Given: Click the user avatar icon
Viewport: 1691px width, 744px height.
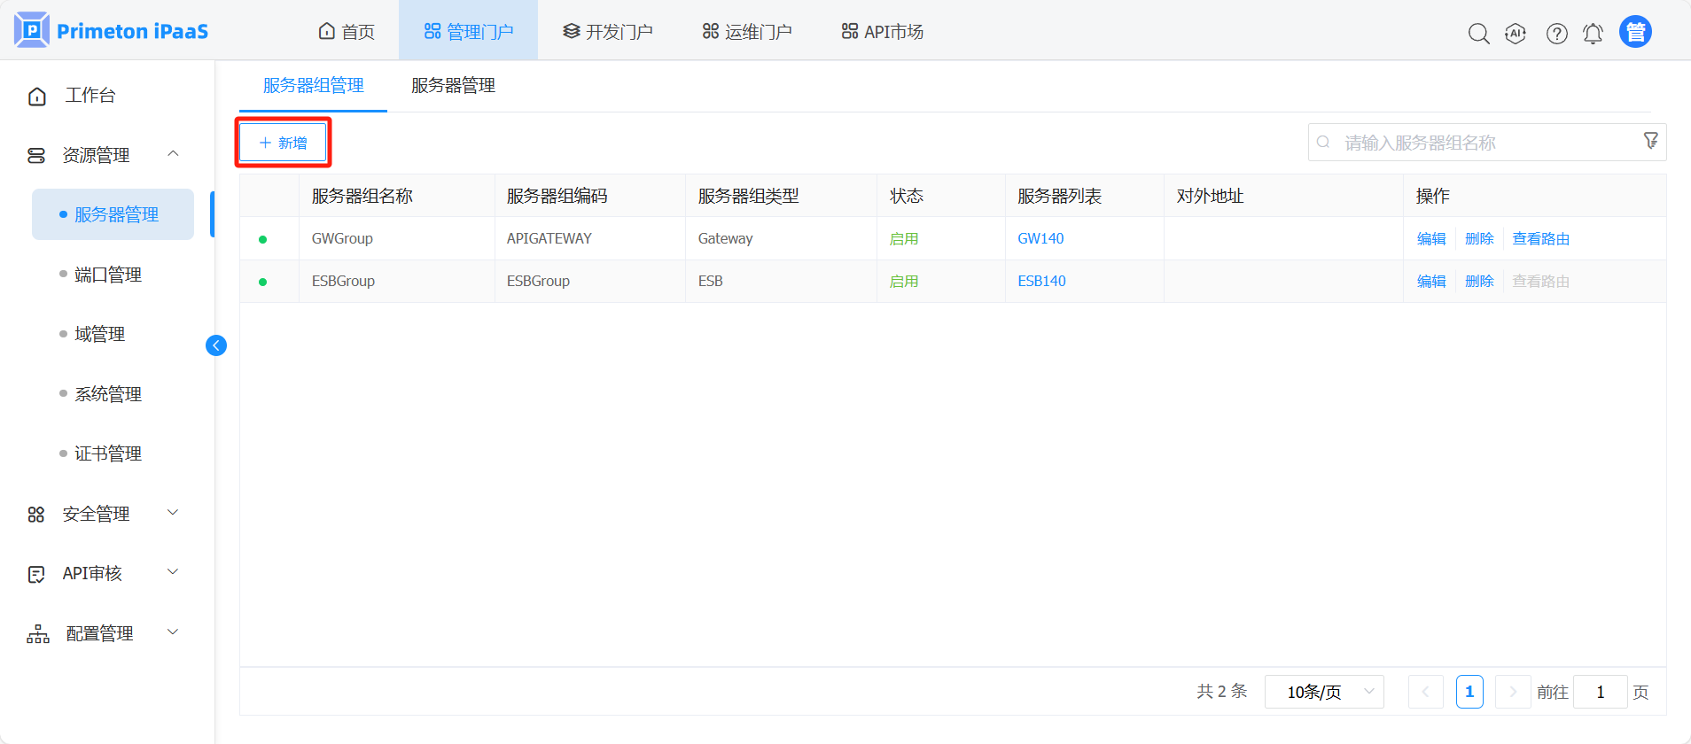Looking at the screenshot, I should click(x=1635, y=32).
